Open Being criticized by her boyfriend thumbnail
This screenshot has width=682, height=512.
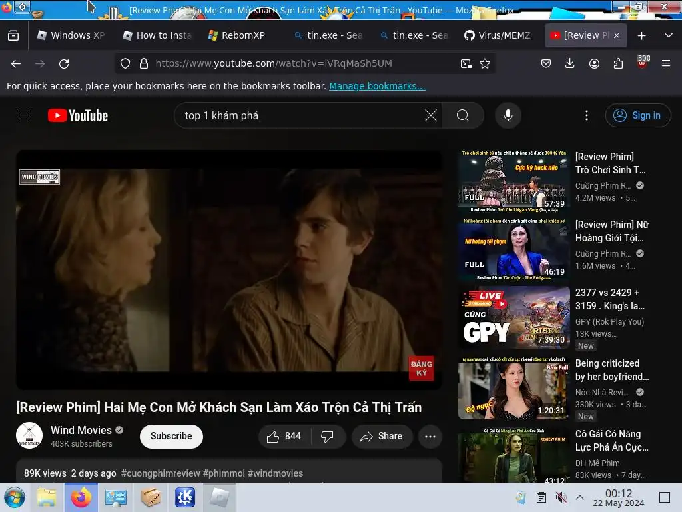(x=514, y=388)
